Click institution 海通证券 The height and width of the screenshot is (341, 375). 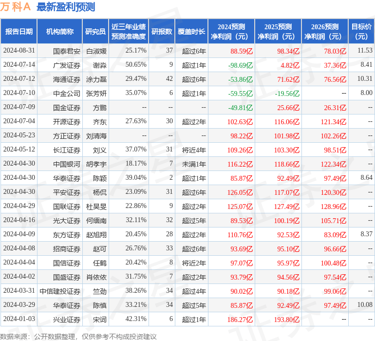click(67, 79)
